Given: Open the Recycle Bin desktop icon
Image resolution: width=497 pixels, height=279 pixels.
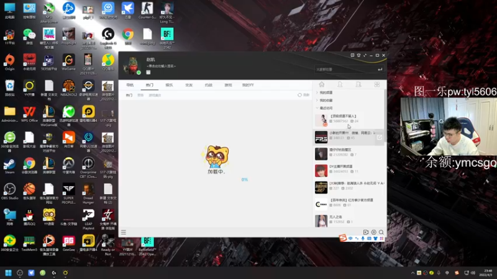Looking at the screenshot, I should pyautogui.click(x=9, y=88).
